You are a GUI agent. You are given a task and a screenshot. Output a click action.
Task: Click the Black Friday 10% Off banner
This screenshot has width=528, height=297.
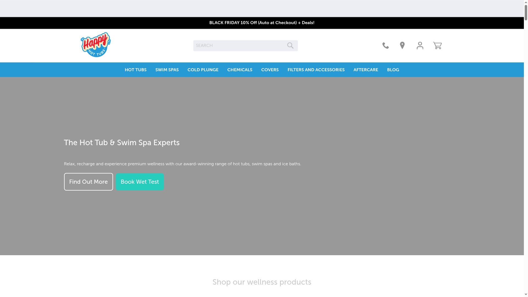click(x=262, y=23)
